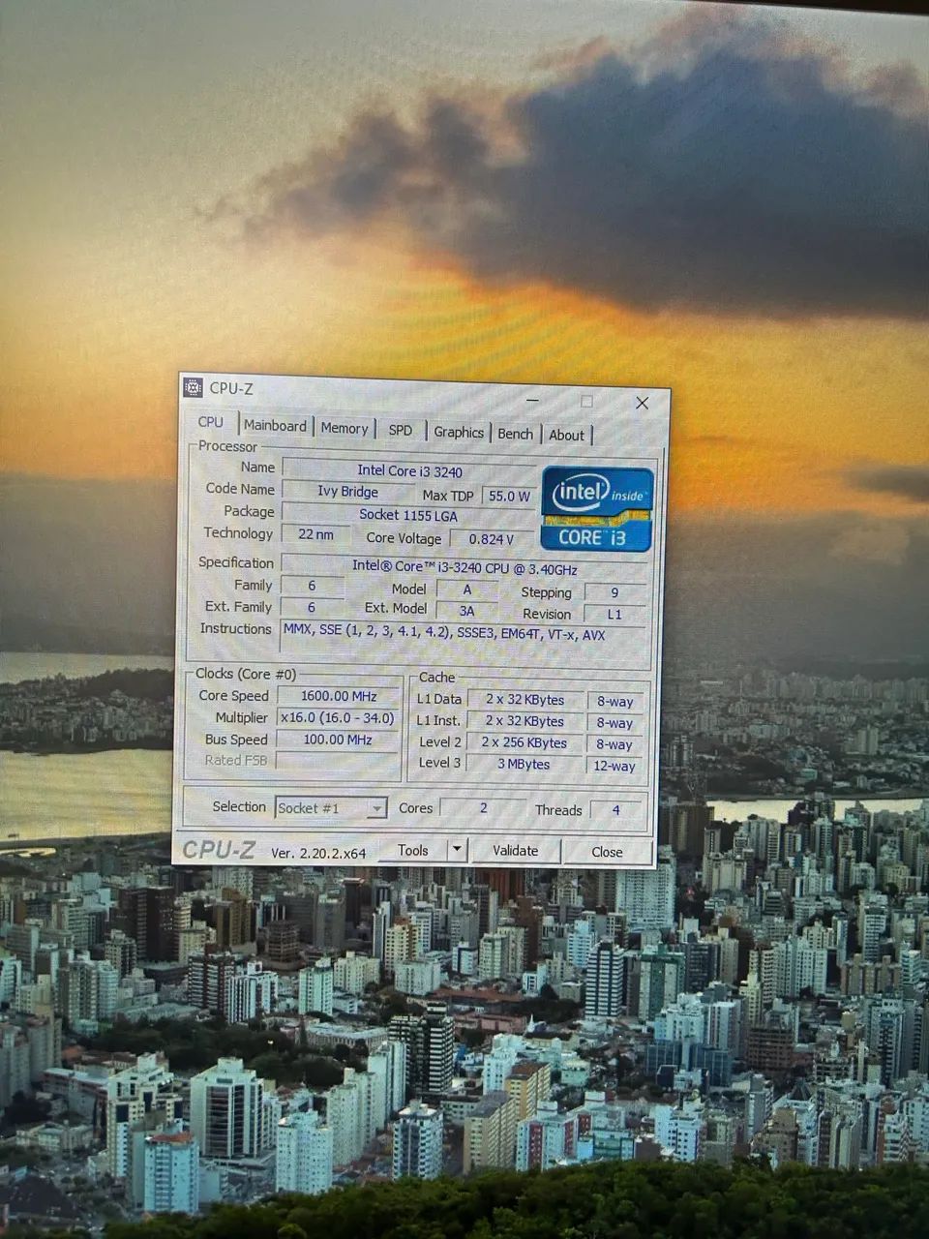Close the CPU-Z window with X
929x1239 pixels.
pos(642,403)
